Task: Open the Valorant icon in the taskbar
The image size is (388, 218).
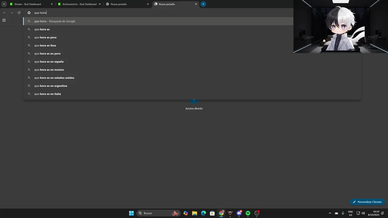Action: pos(230,213)
